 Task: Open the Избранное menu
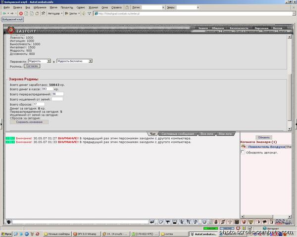tap(40, 7)
